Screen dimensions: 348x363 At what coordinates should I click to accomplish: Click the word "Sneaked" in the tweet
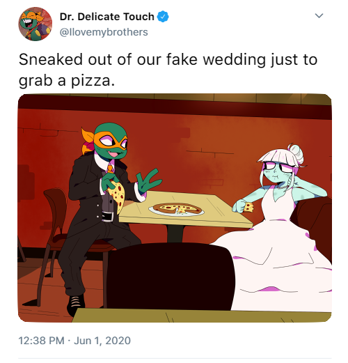tap(51, 59)
